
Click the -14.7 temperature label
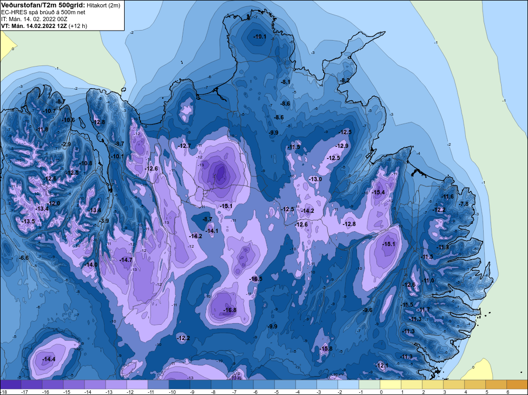pyautogui.click(x=126, y=260)
